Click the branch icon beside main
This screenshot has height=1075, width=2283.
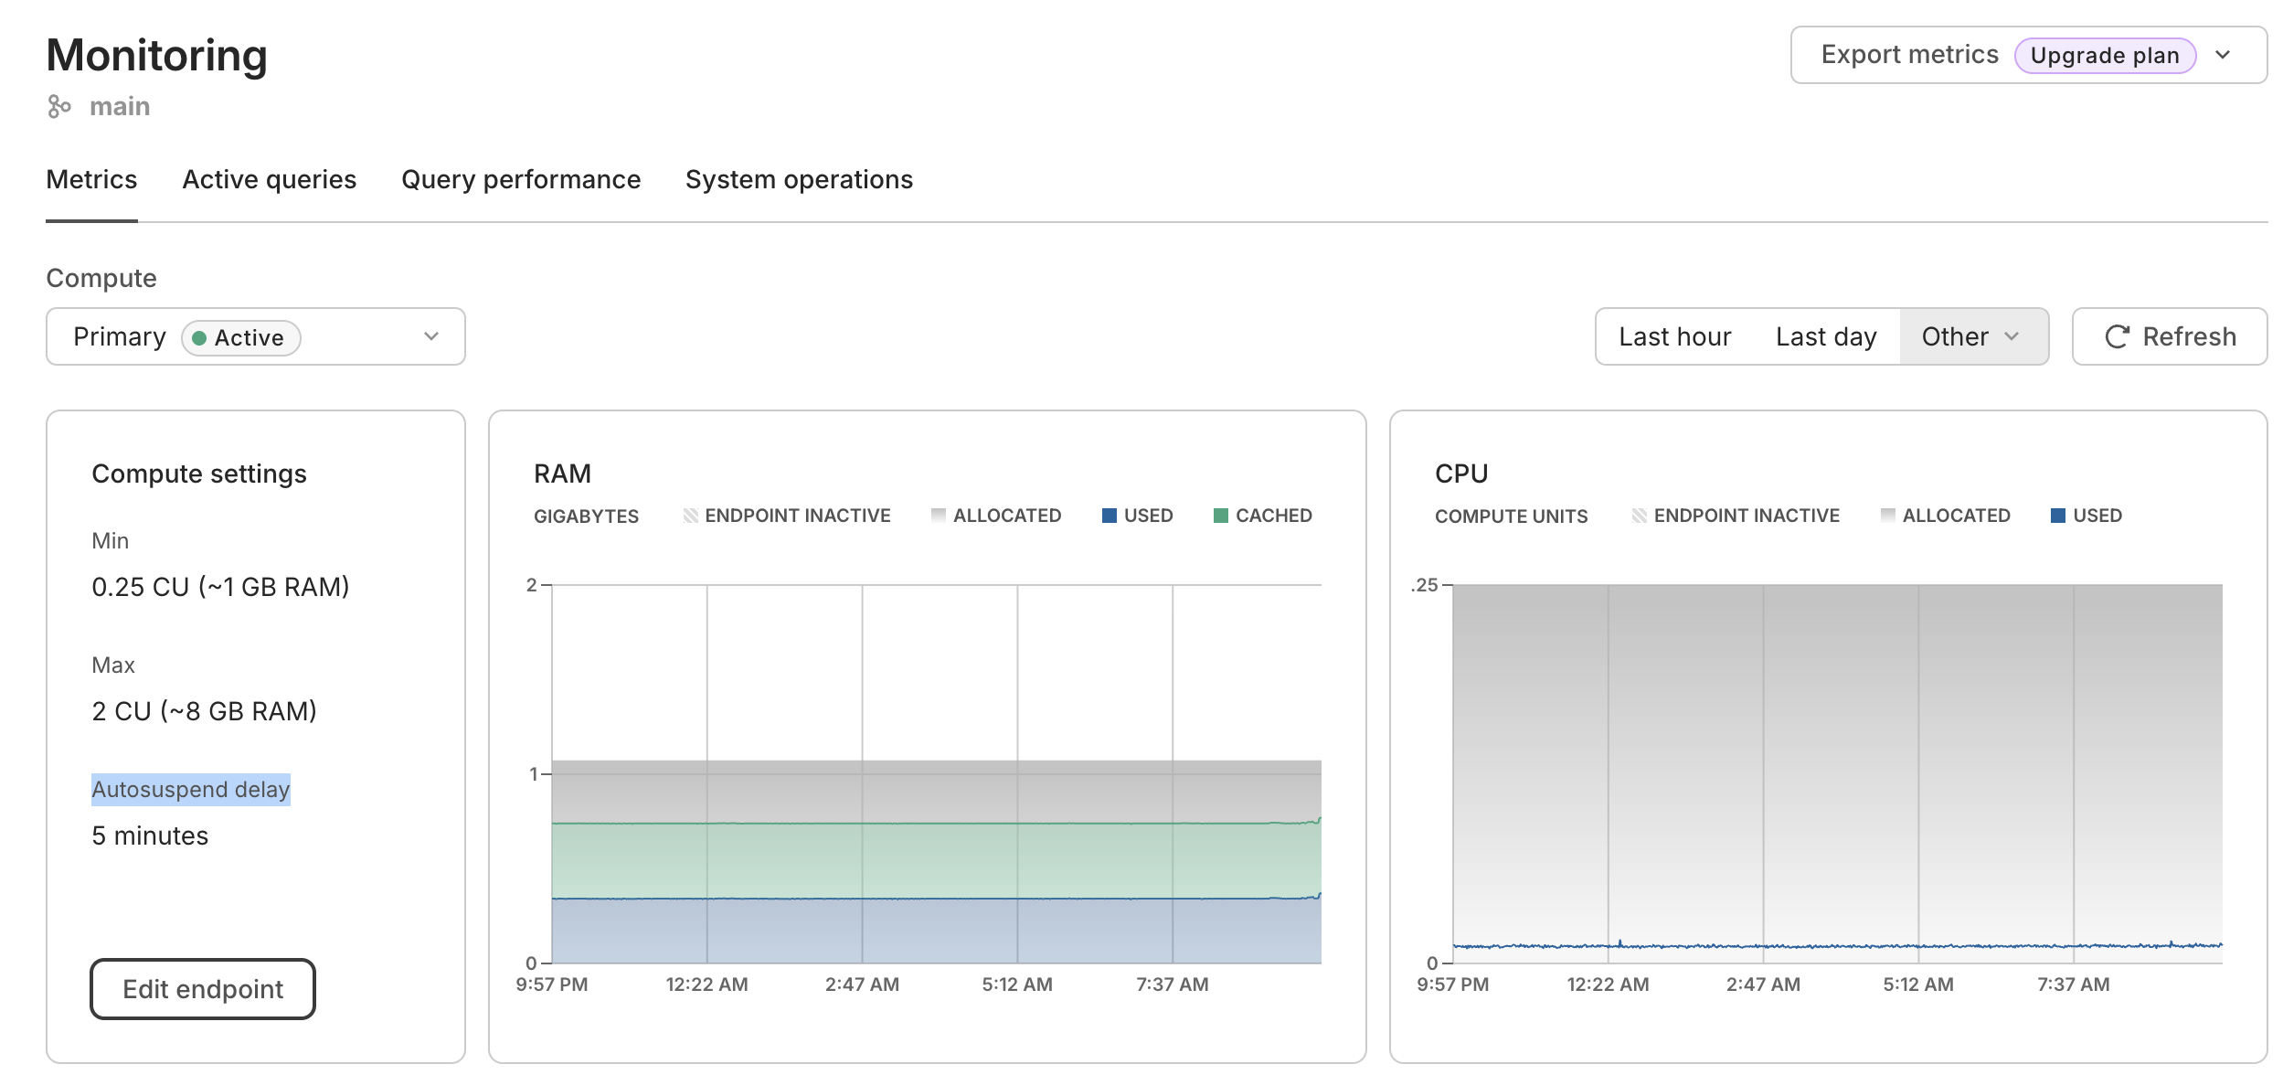click(60, 105)
